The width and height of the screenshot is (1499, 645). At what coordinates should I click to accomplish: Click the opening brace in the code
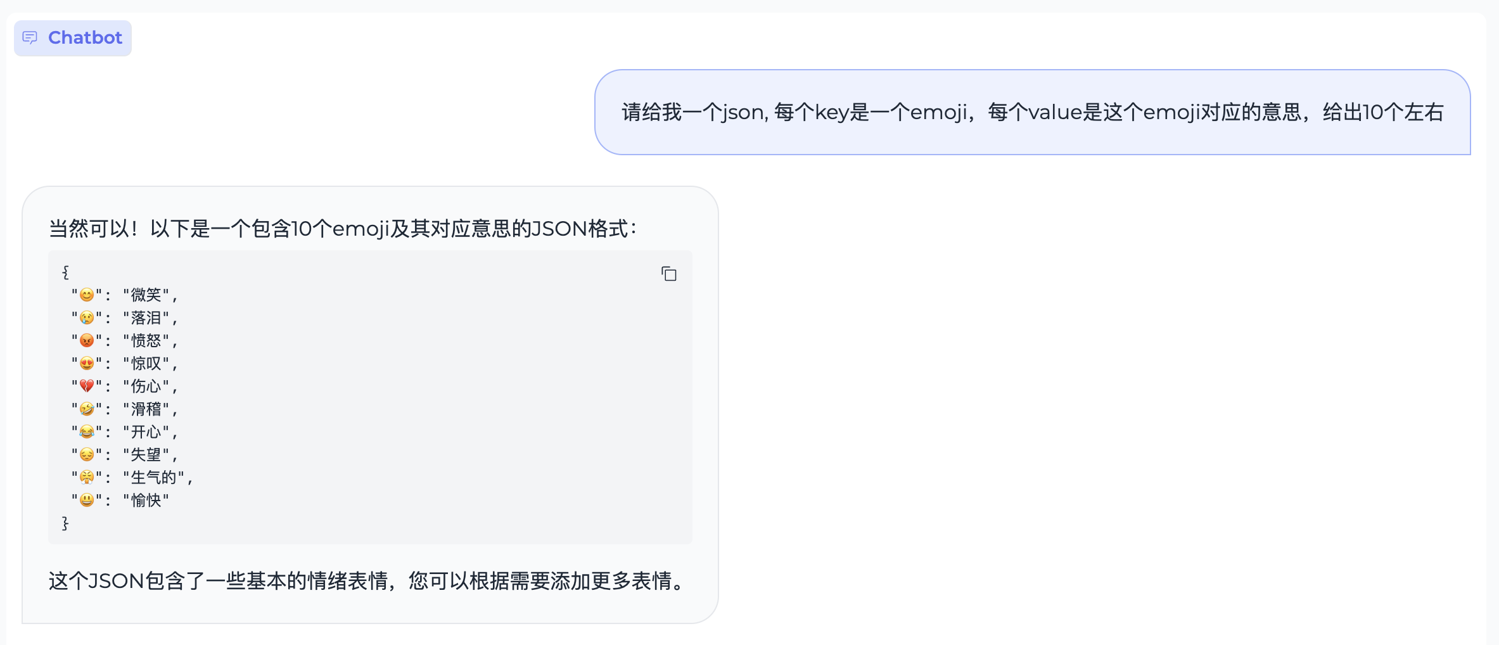pos(64,272)
